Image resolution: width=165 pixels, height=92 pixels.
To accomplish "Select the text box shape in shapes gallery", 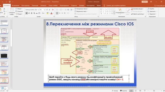I will coord(101,9).
